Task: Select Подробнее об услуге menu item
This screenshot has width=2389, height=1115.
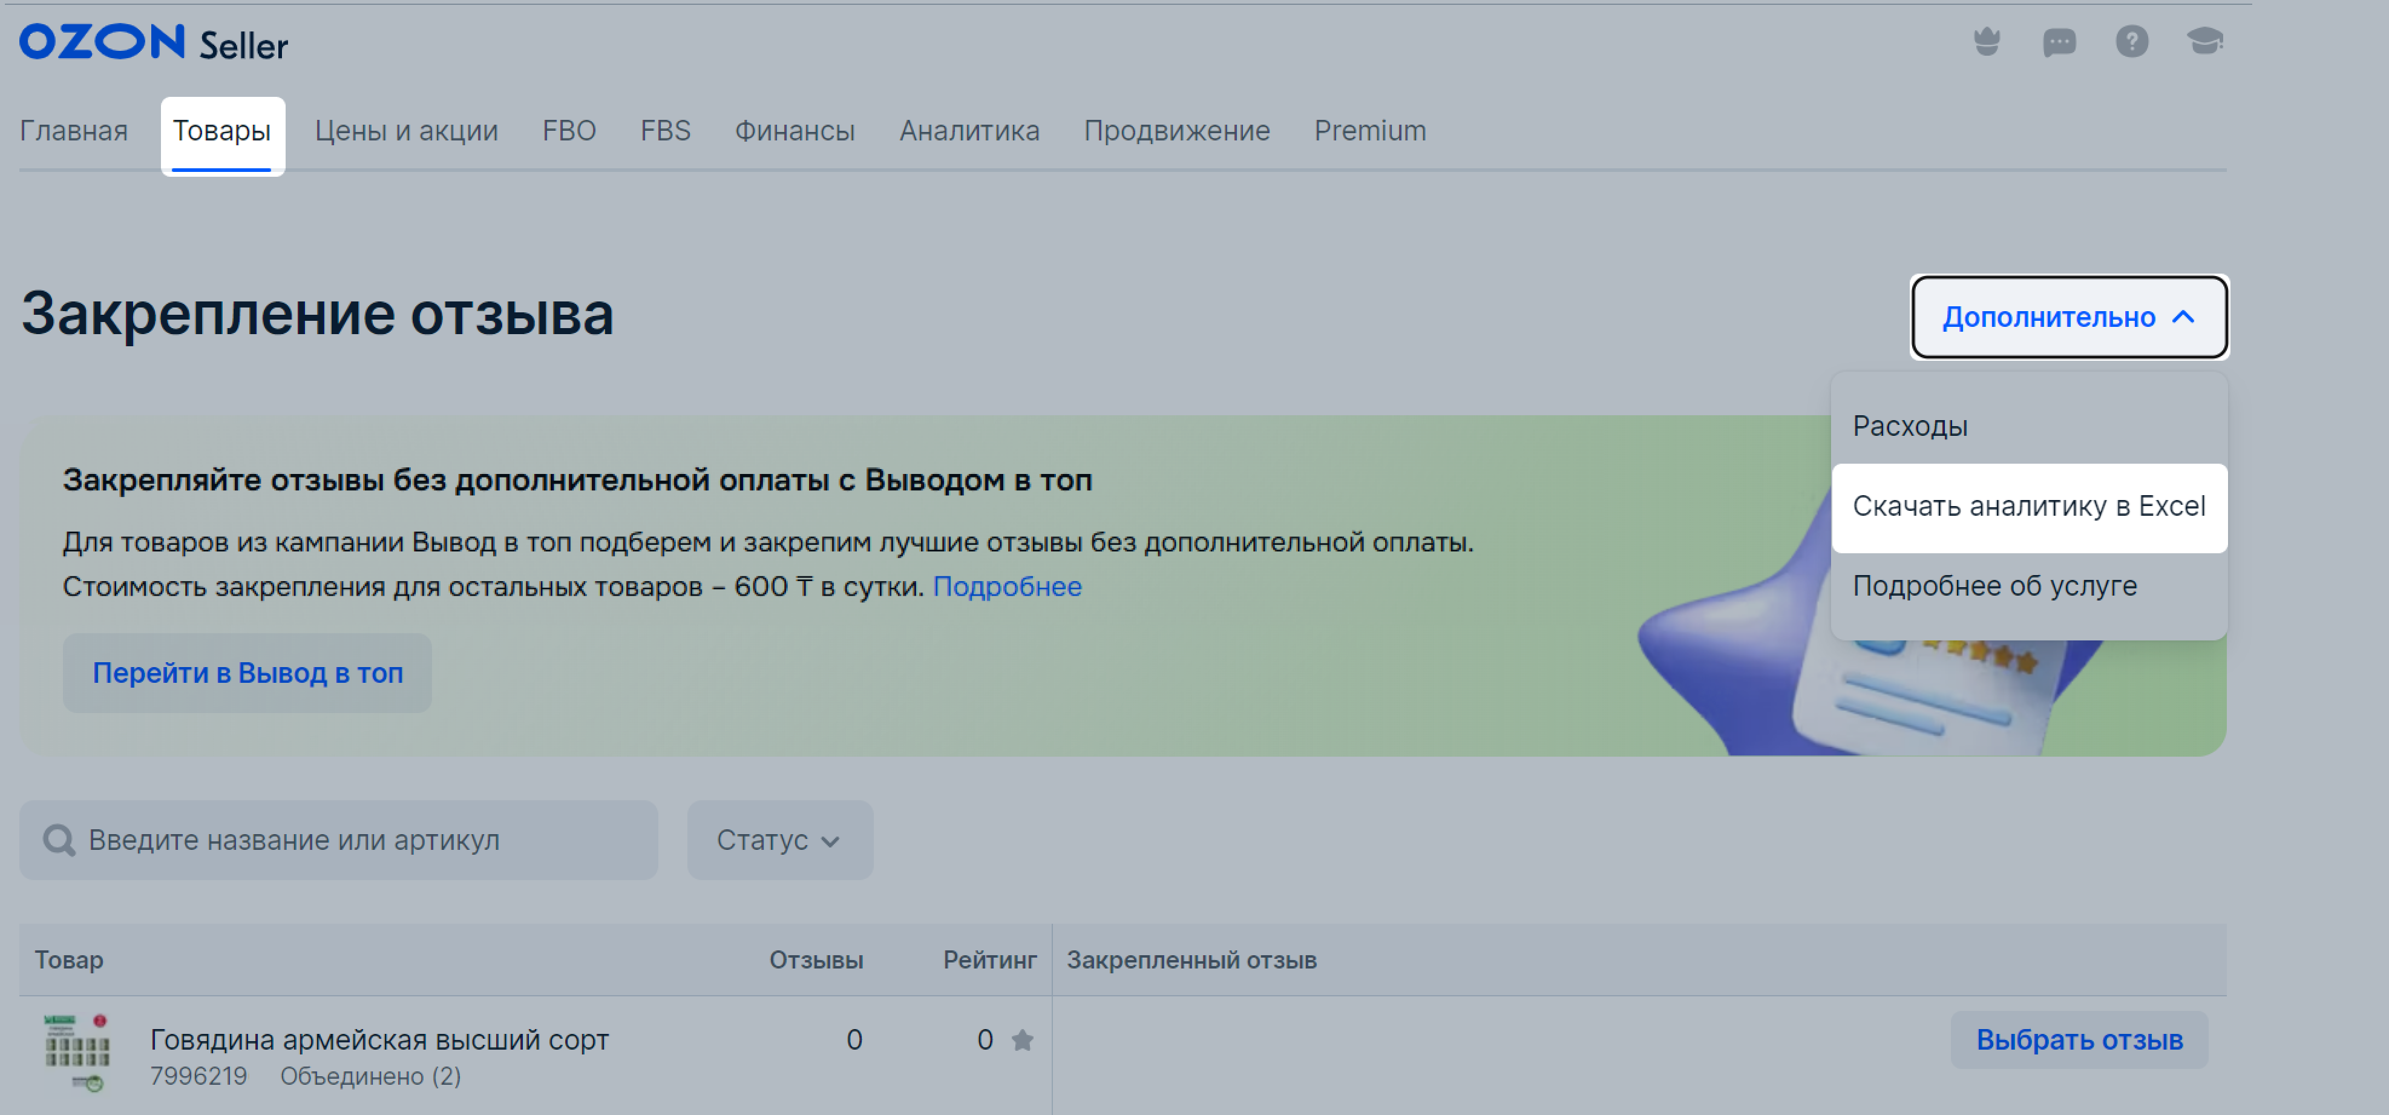Action: pyautogui.click(x=2029, y=587)
